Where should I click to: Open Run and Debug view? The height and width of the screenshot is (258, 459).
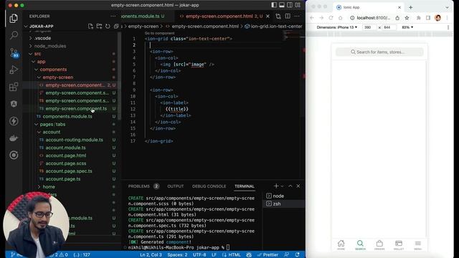click(x=14, y=70)
